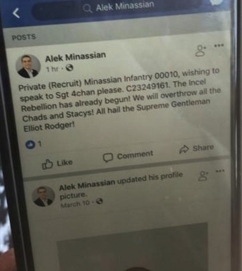Image resolution: width=242 pixels, height=271 pixels.
Task: Open avatar thumbnail on profile update post
Action: pos(43,196)
